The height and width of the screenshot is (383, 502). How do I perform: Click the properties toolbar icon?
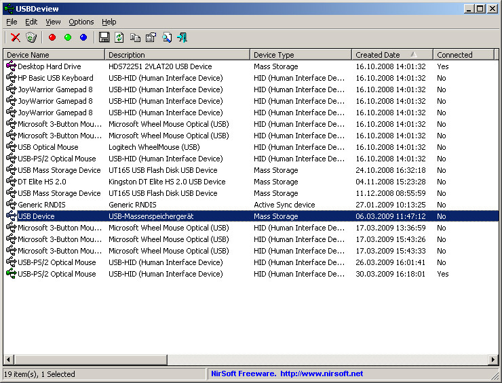(151, 37)
